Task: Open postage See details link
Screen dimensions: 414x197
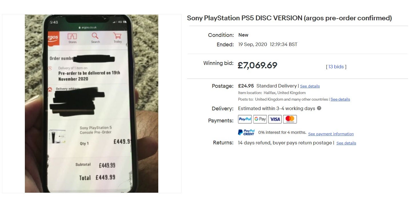Action: point(310,86)
